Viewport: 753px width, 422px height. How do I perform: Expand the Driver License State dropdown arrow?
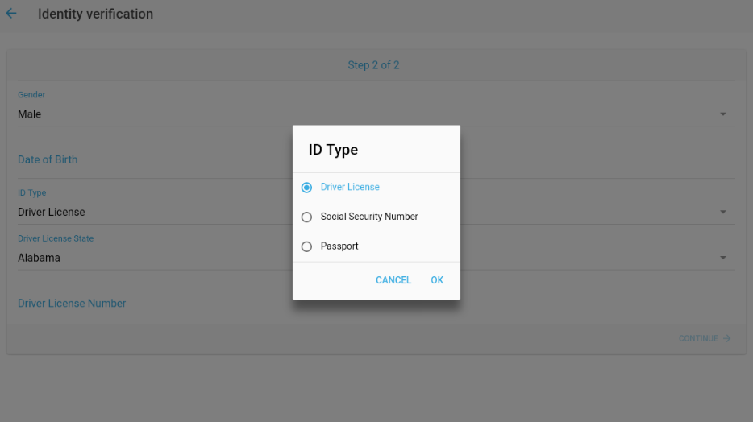(722, 259)
